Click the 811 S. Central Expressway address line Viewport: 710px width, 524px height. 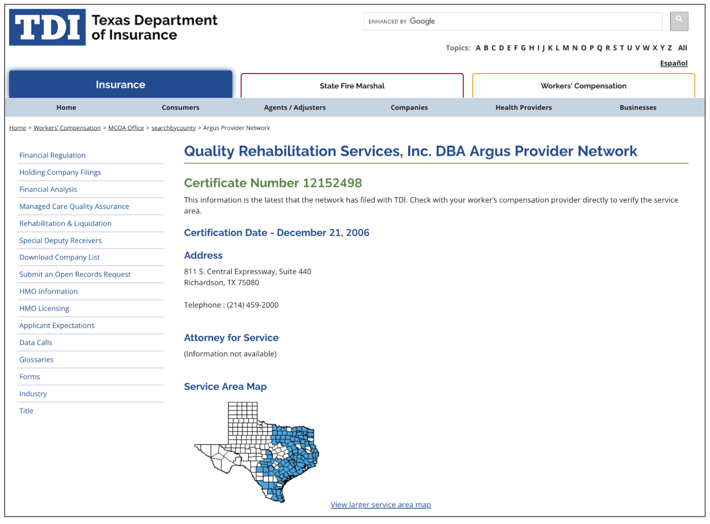[248, 272]
